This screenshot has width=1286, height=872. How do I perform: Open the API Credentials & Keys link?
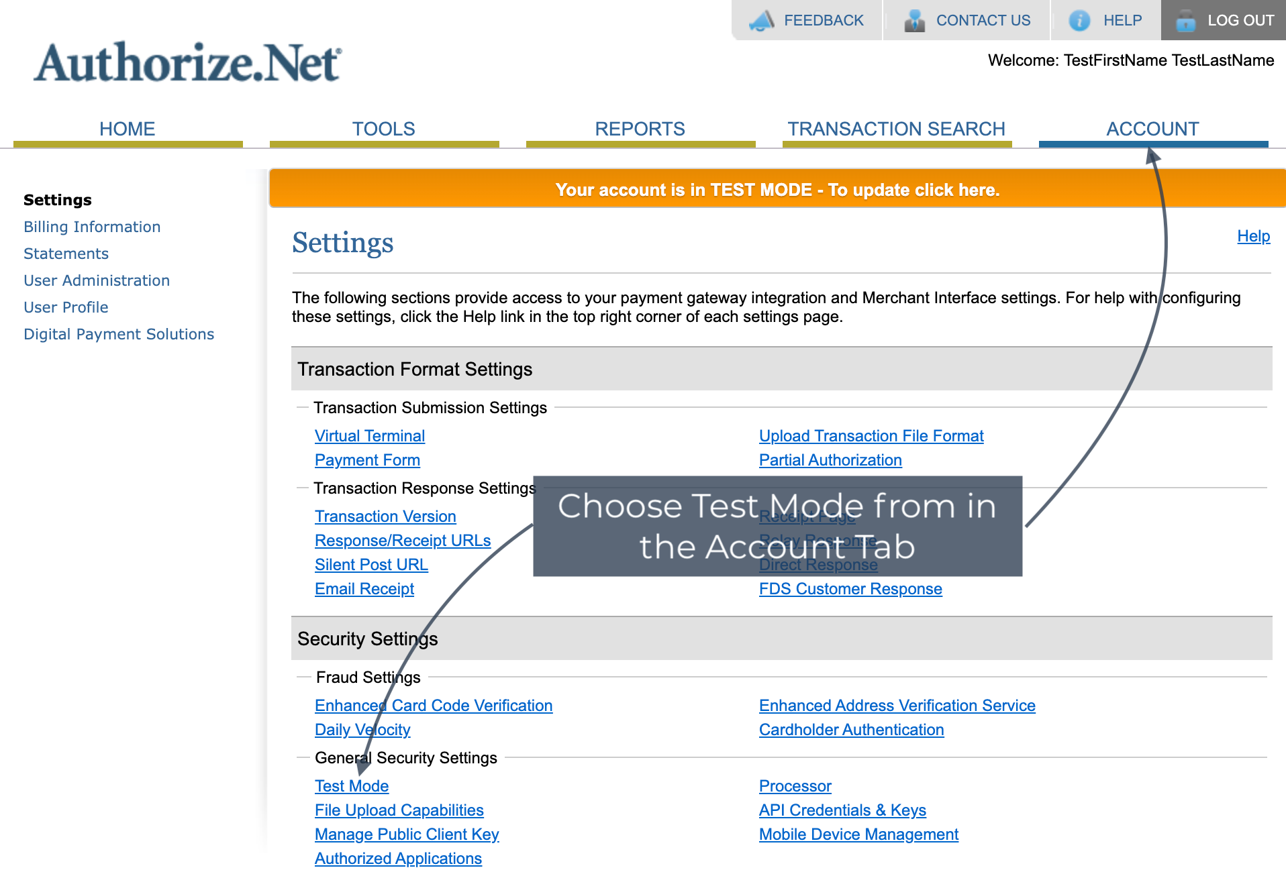(842, 810)
